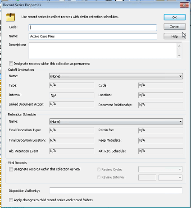Click the Disposition Authority input field
This screenshot has width=191, height=208.
click(116, 190)
